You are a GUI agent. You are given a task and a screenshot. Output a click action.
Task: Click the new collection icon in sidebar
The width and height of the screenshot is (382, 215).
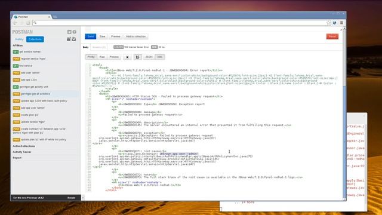tap(69, 39)
